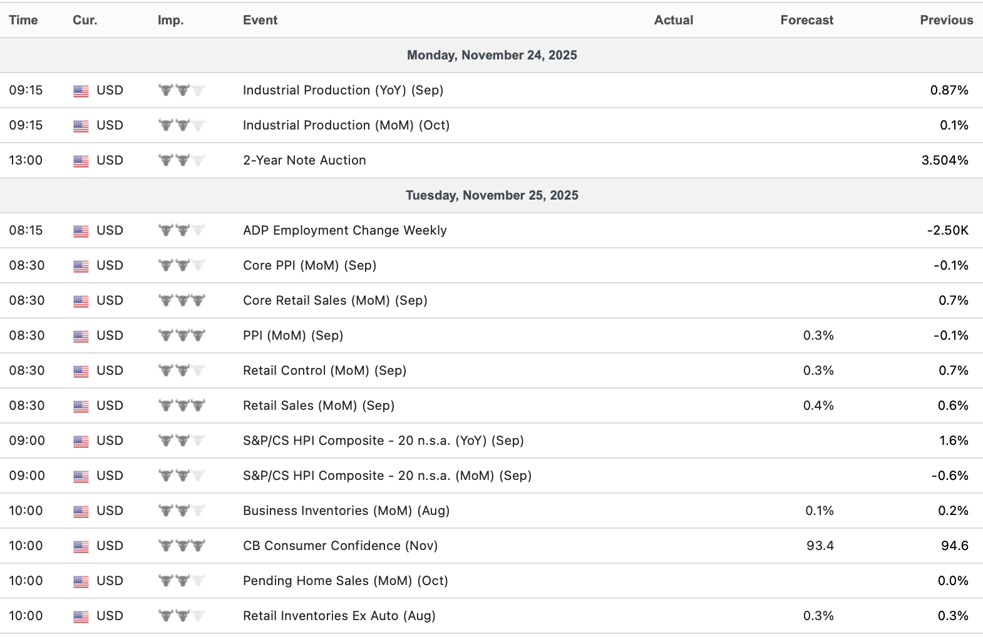Click the 93.4 forecast value for Consumer Confidence
Viewport: 983px width, 637px height.
[820, 546]
